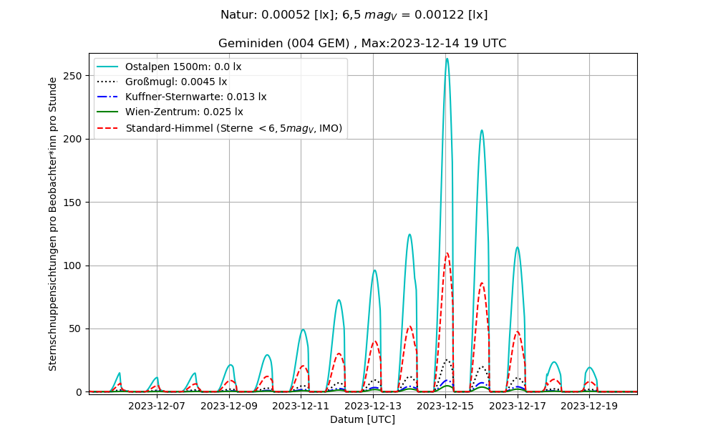The height and width of the screenshot is (443, 708).
Task: Select the y-axis tick value 200
Action: [x=74, y=139]
